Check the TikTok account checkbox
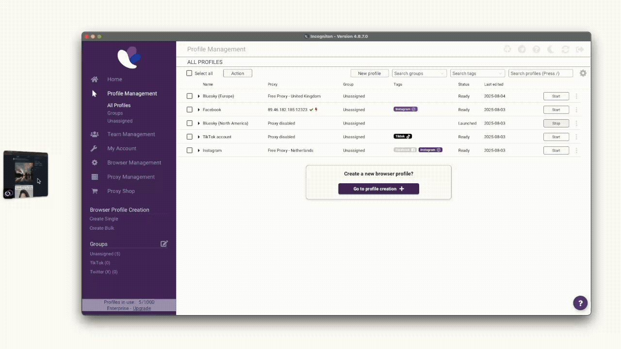The height and width of the screenshot is (349, 621). [190, 137]
